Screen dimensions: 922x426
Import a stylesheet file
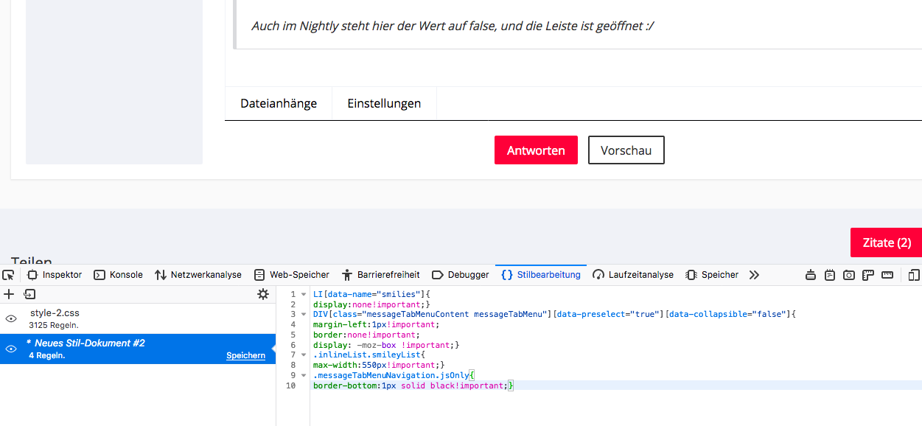(29, 294)
